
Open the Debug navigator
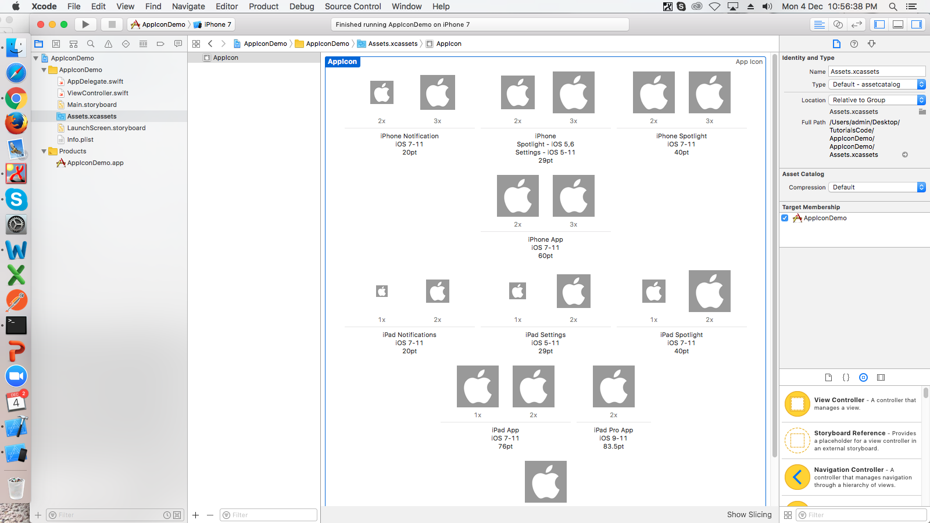(x=143, y=44)
